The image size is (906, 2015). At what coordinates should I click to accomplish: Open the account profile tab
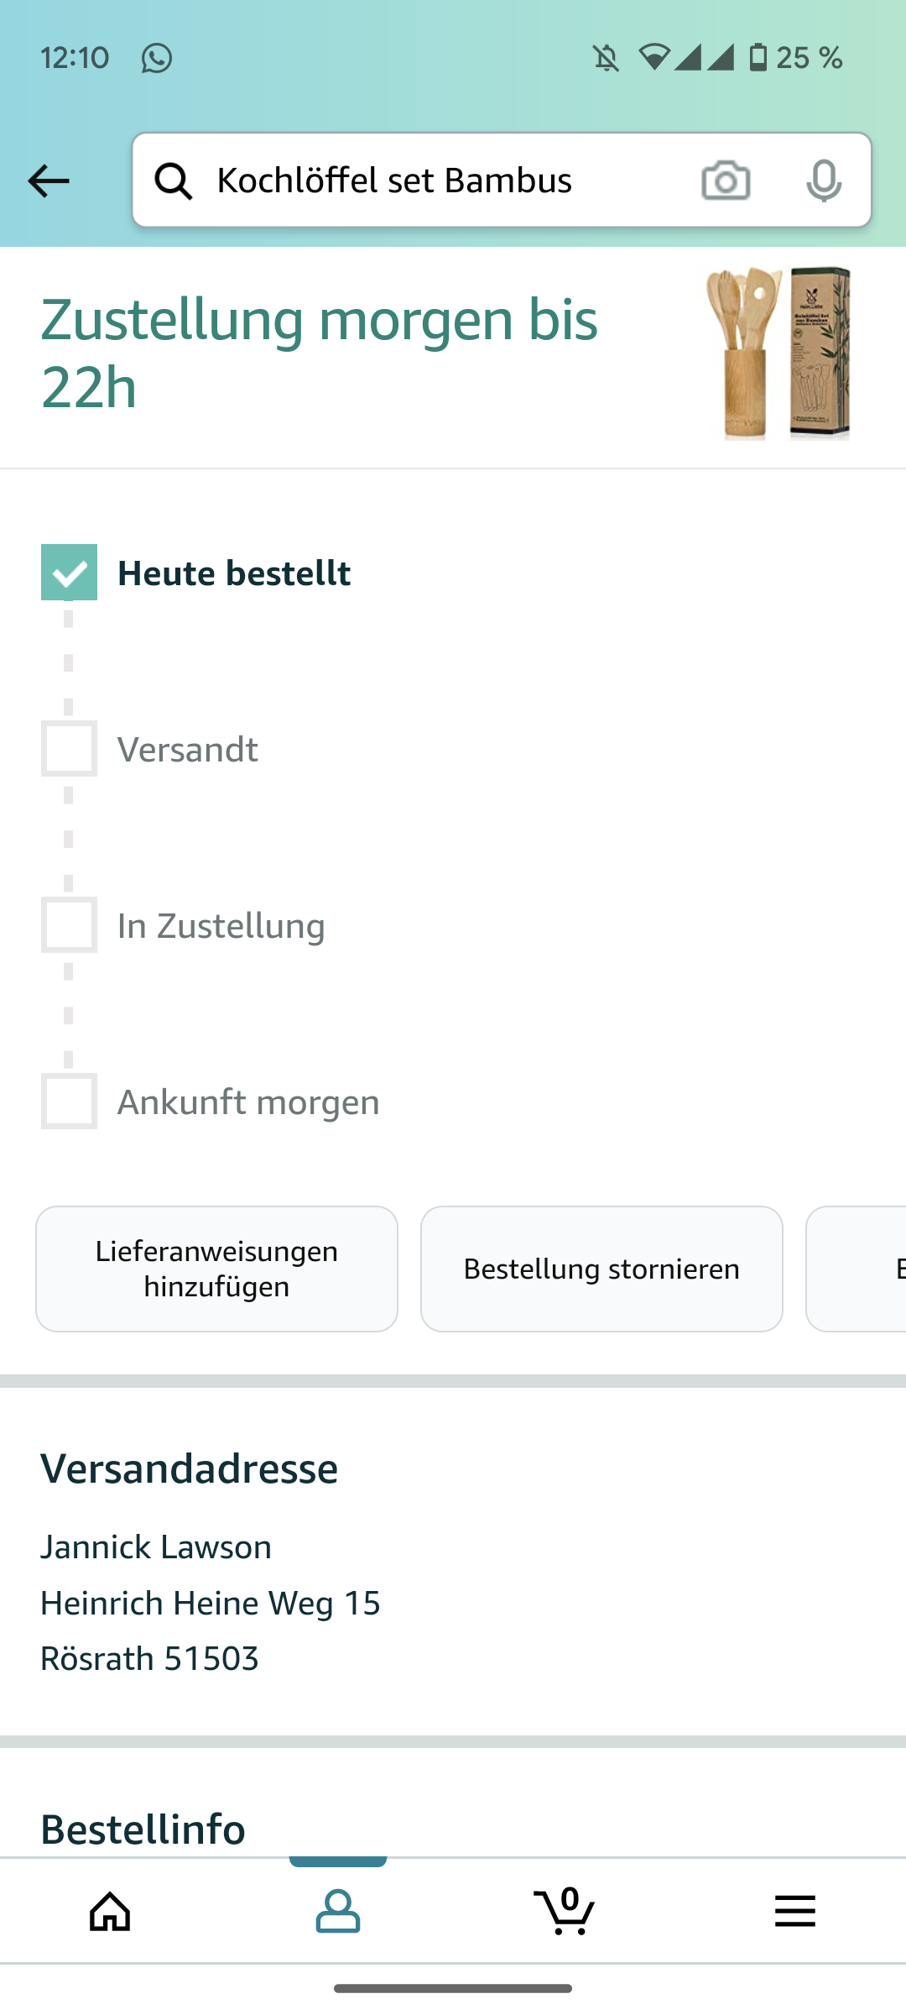[x=338, y=1912]
